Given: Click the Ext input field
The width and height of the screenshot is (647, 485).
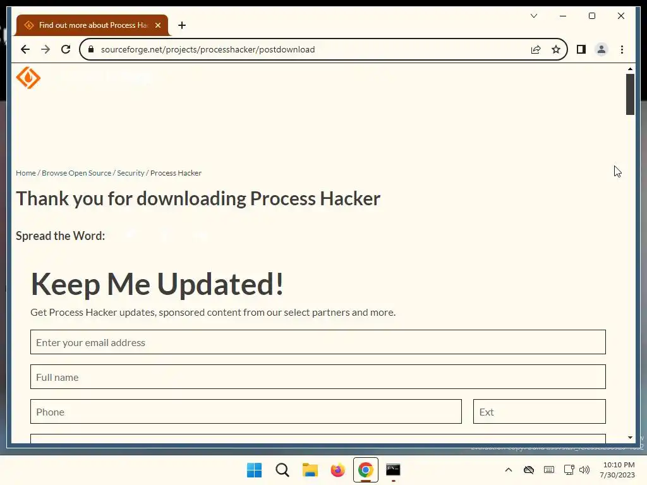Looking at the screenshot, I should click(540, 411).
